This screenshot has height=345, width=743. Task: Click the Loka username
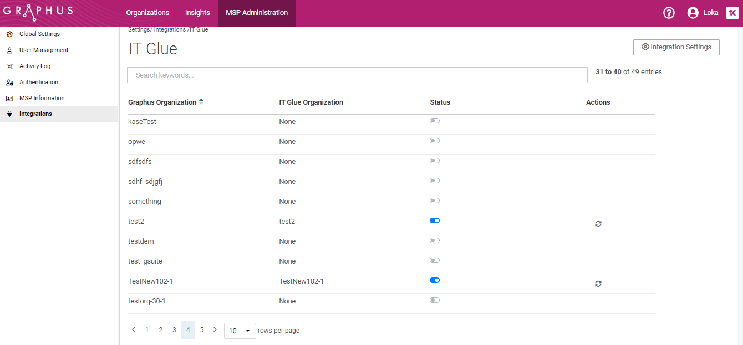[711, 13]
